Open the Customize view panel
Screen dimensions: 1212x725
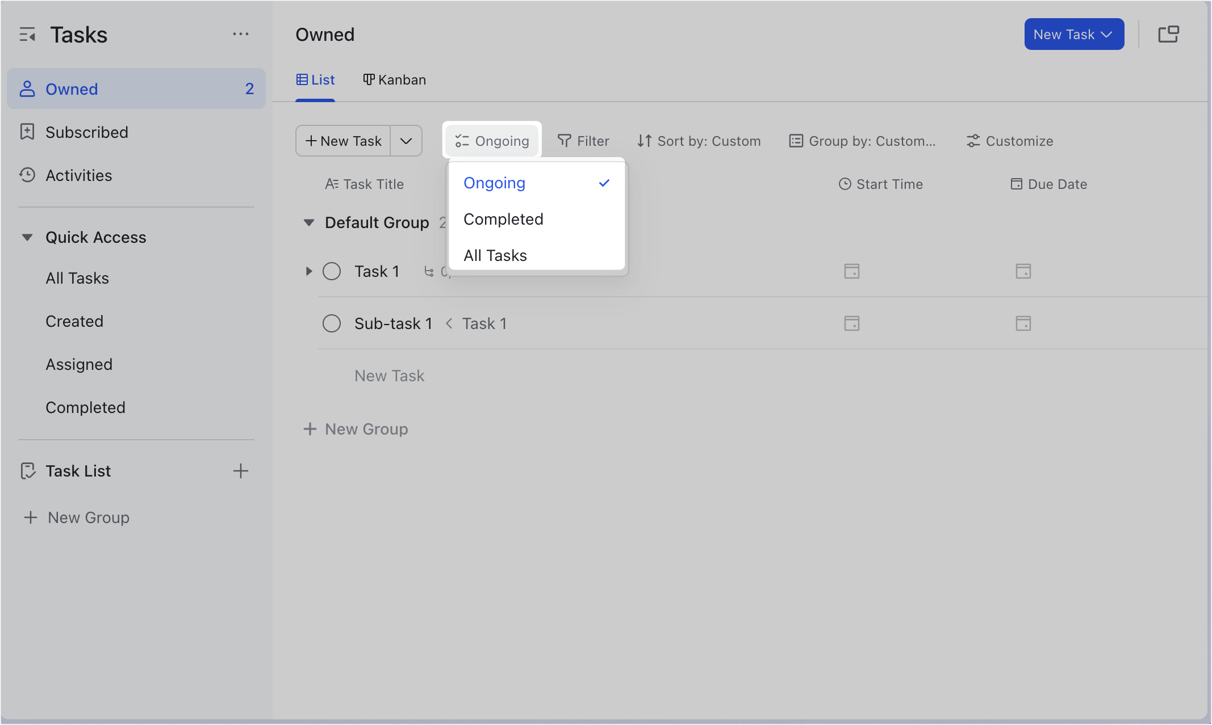tap(1010, 141)
